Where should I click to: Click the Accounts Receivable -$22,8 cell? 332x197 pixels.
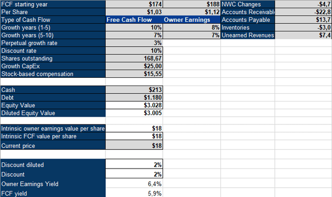click(303, 12)
